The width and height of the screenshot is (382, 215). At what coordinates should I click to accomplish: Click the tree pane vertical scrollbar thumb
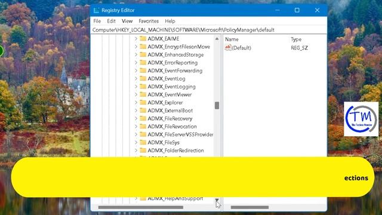point(217,106)
